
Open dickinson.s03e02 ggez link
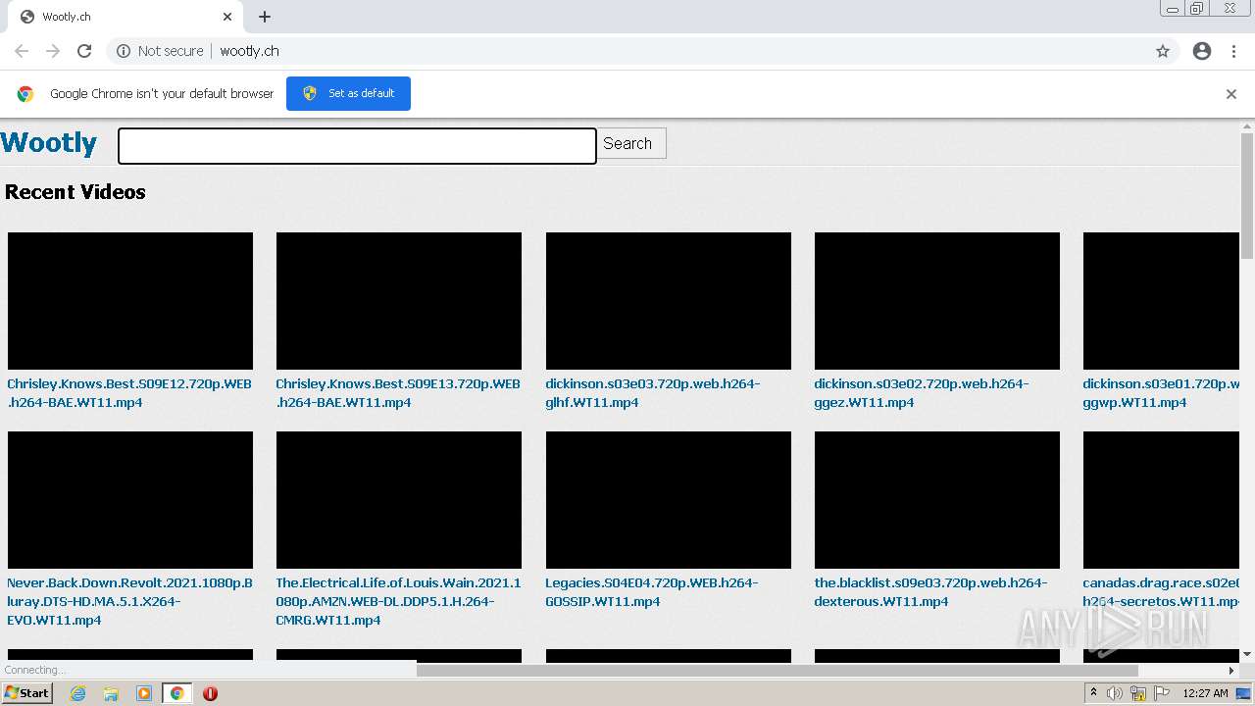point(922,393)
